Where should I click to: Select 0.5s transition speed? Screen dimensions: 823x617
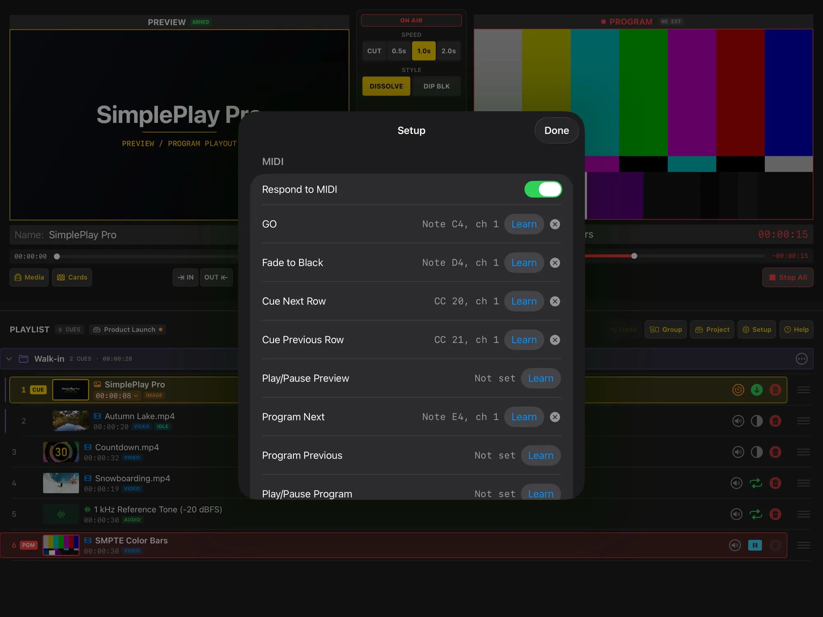(x=399, y=51)
